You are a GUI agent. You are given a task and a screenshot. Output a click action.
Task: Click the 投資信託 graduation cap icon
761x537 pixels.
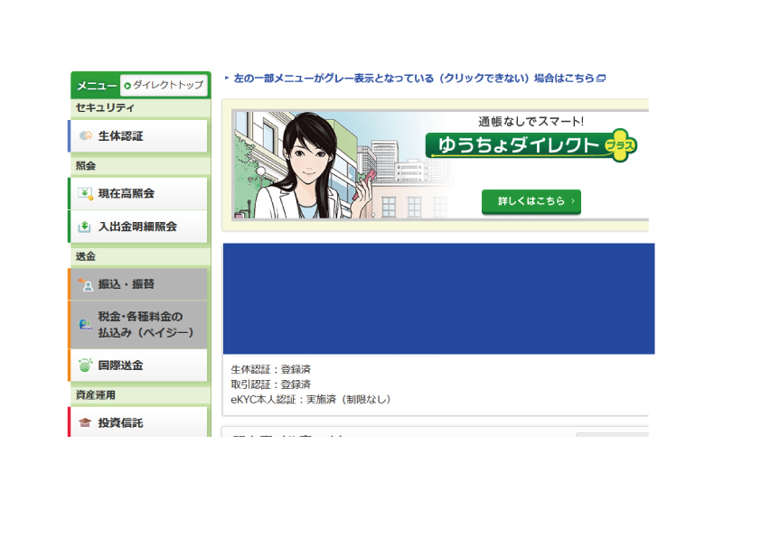tap(85, 422)
